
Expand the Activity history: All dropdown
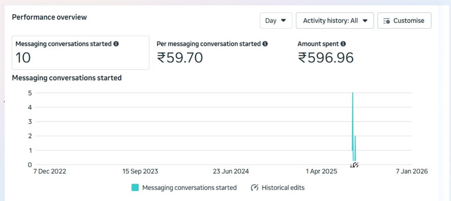(335, 21)
